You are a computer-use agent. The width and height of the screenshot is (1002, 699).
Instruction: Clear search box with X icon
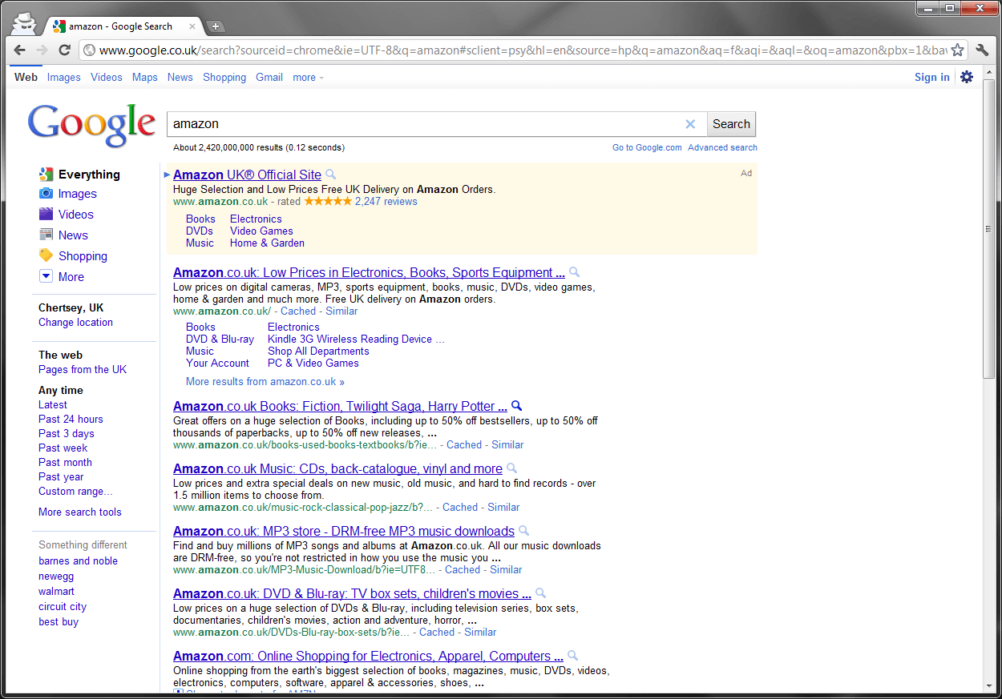[690, 124]
